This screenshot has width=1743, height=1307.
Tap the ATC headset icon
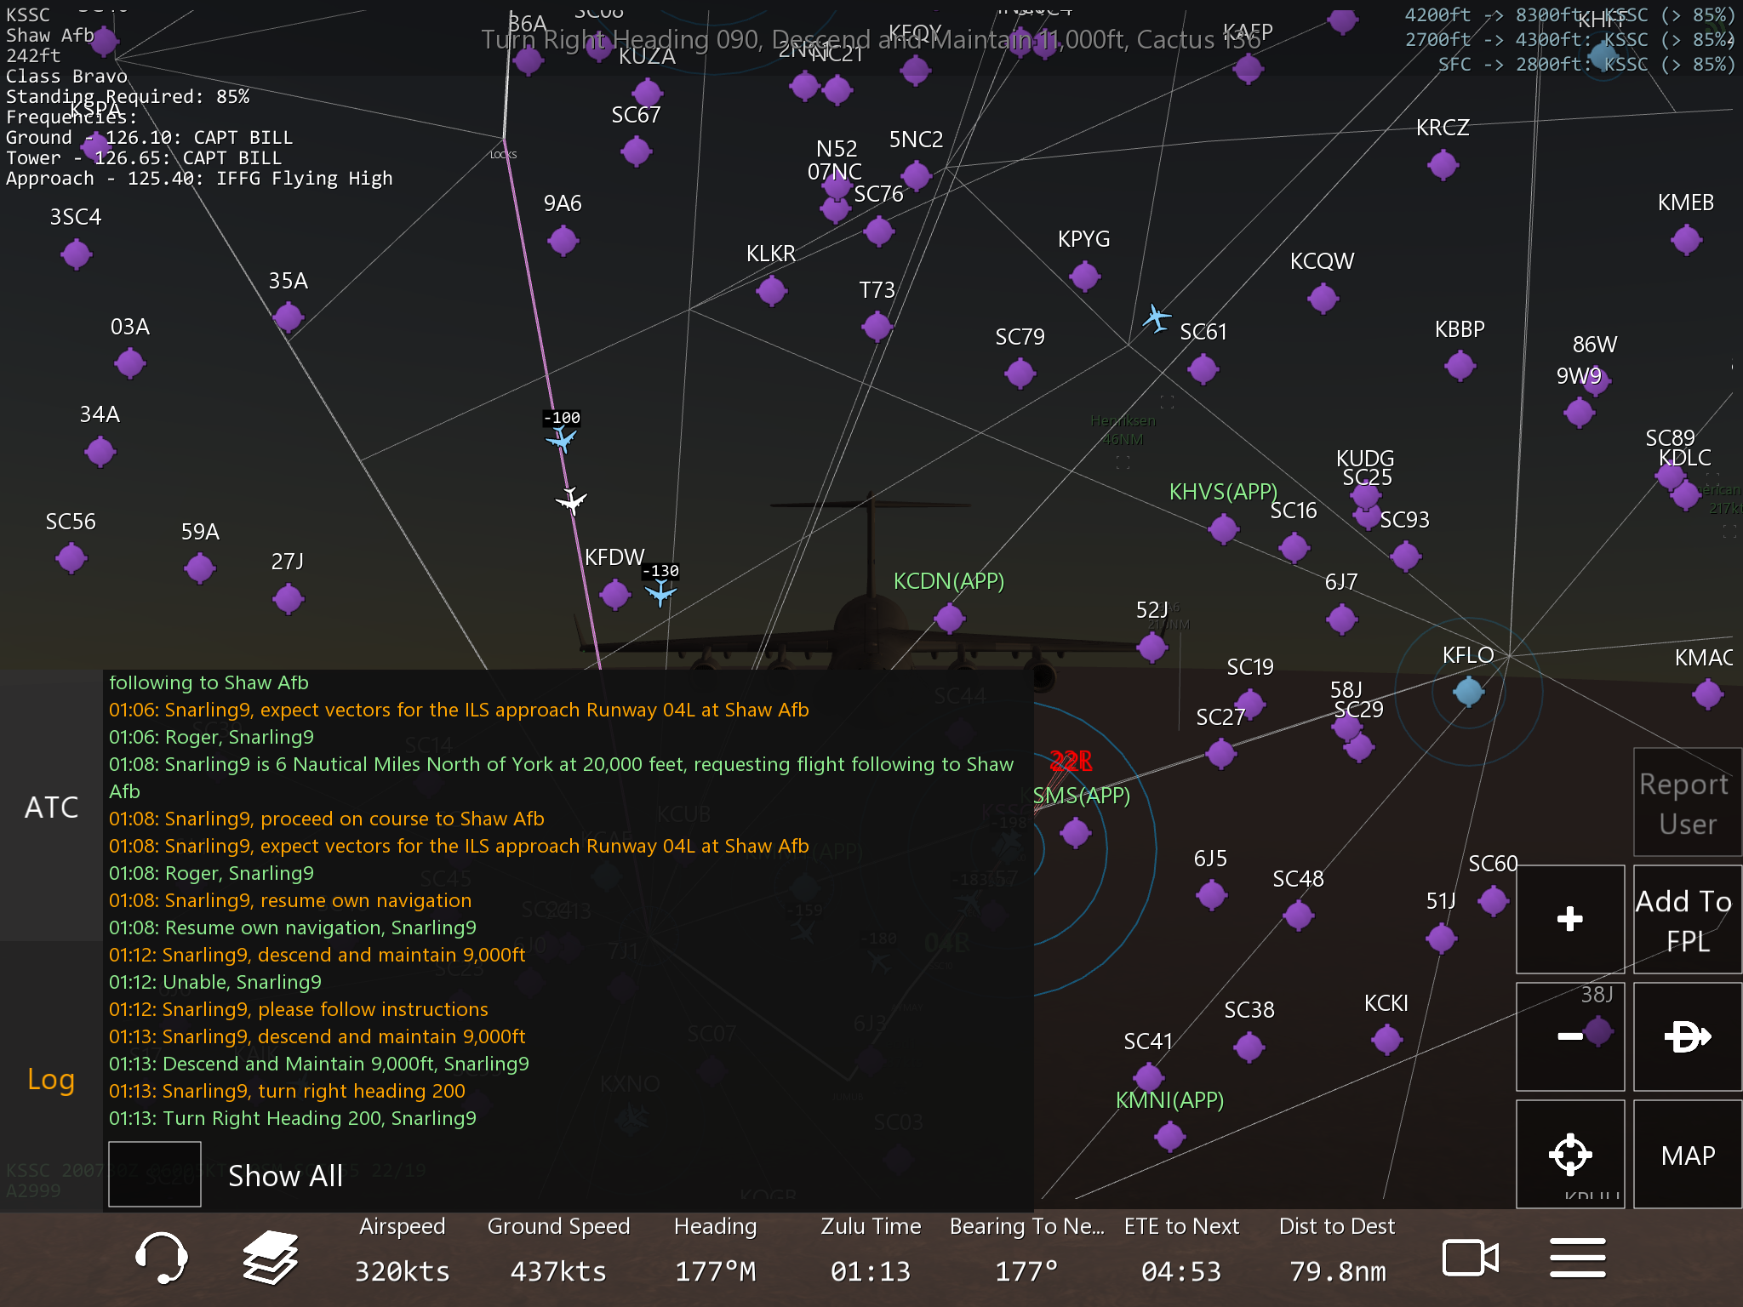(161, 1258)
